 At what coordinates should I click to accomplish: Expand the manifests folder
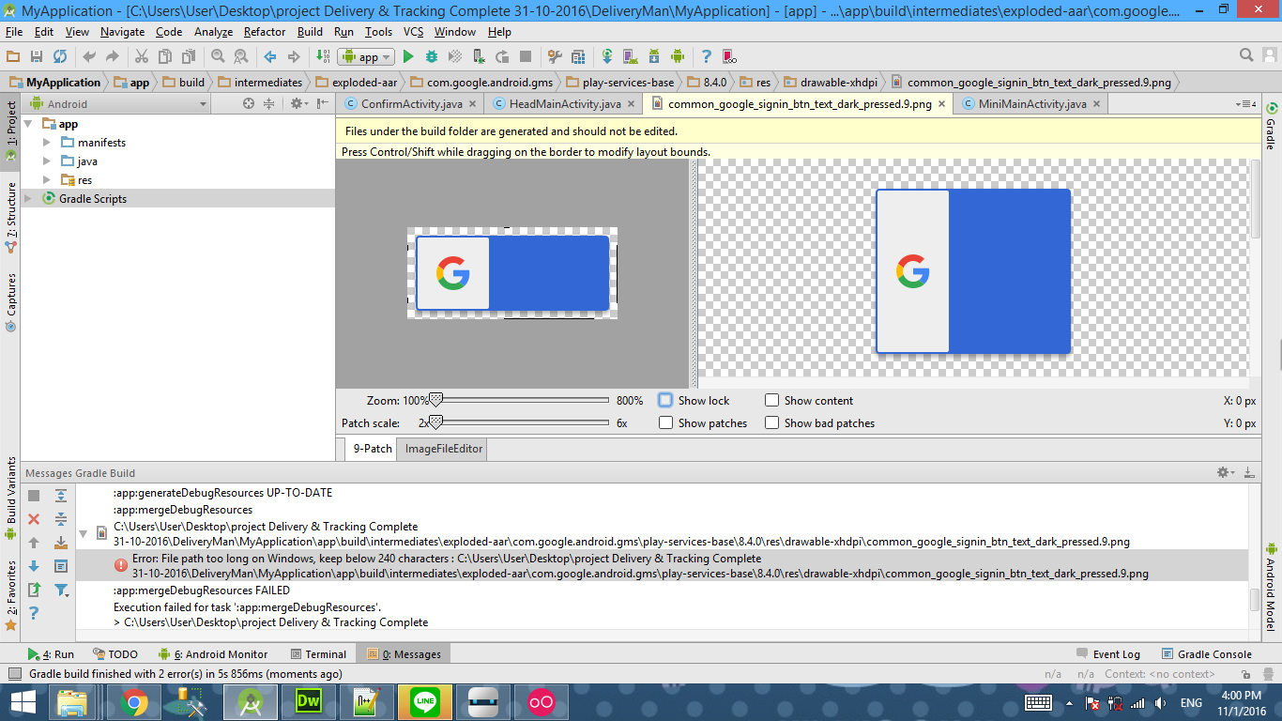point(47,143)
